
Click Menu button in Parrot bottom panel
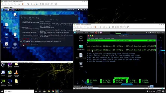[77, 86]
